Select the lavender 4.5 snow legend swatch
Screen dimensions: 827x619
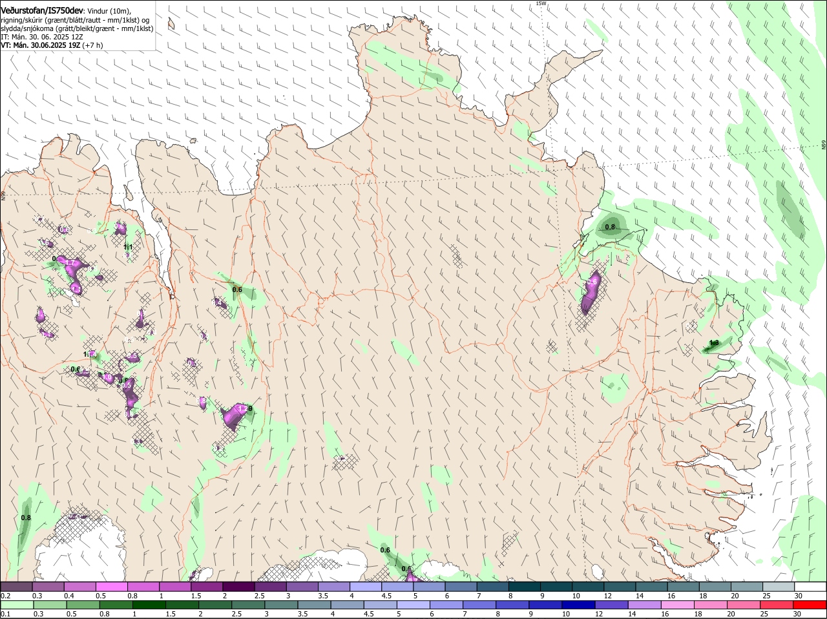tap(397, 586)
